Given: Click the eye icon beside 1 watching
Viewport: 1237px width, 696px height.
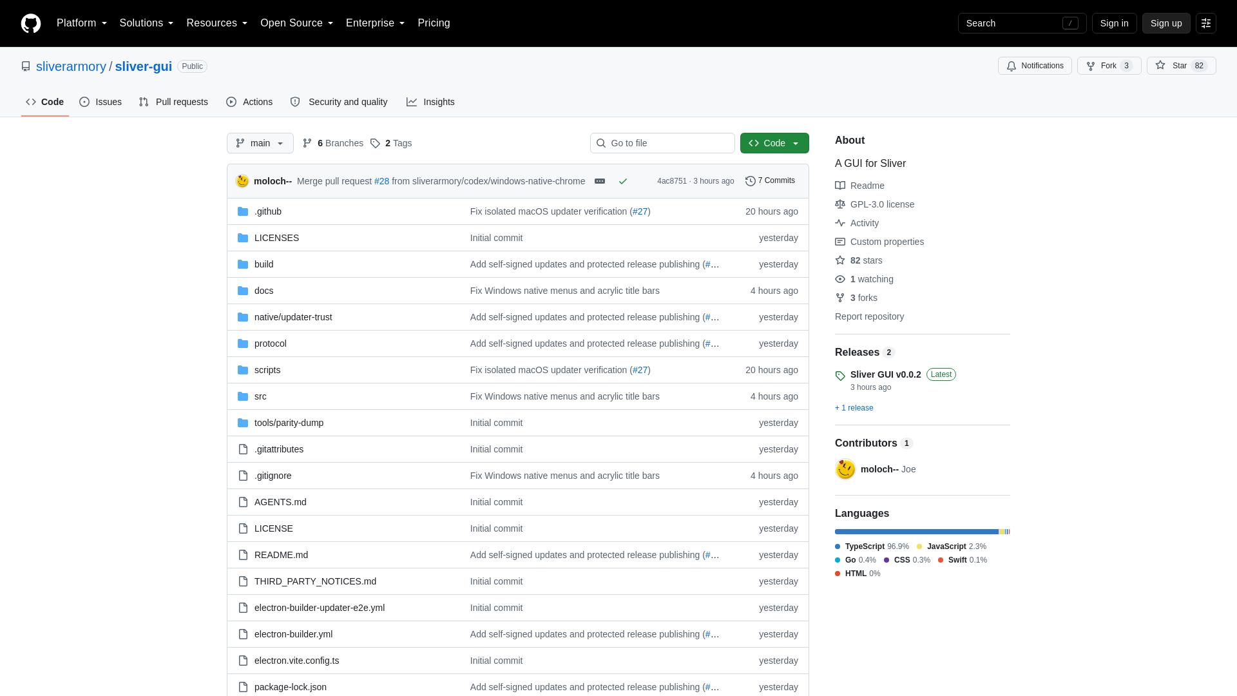Looking at the screenshot, I should tap(840, 279).
